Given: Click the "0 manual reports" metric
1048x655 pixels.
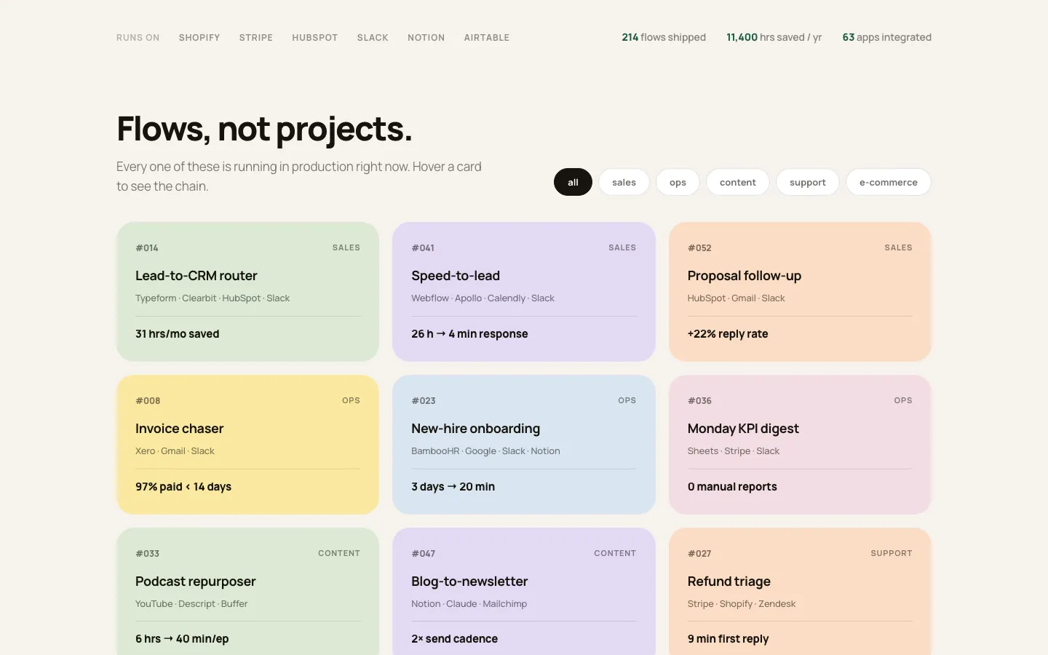Looking at the screenshot, I should [x=732, y=487].
